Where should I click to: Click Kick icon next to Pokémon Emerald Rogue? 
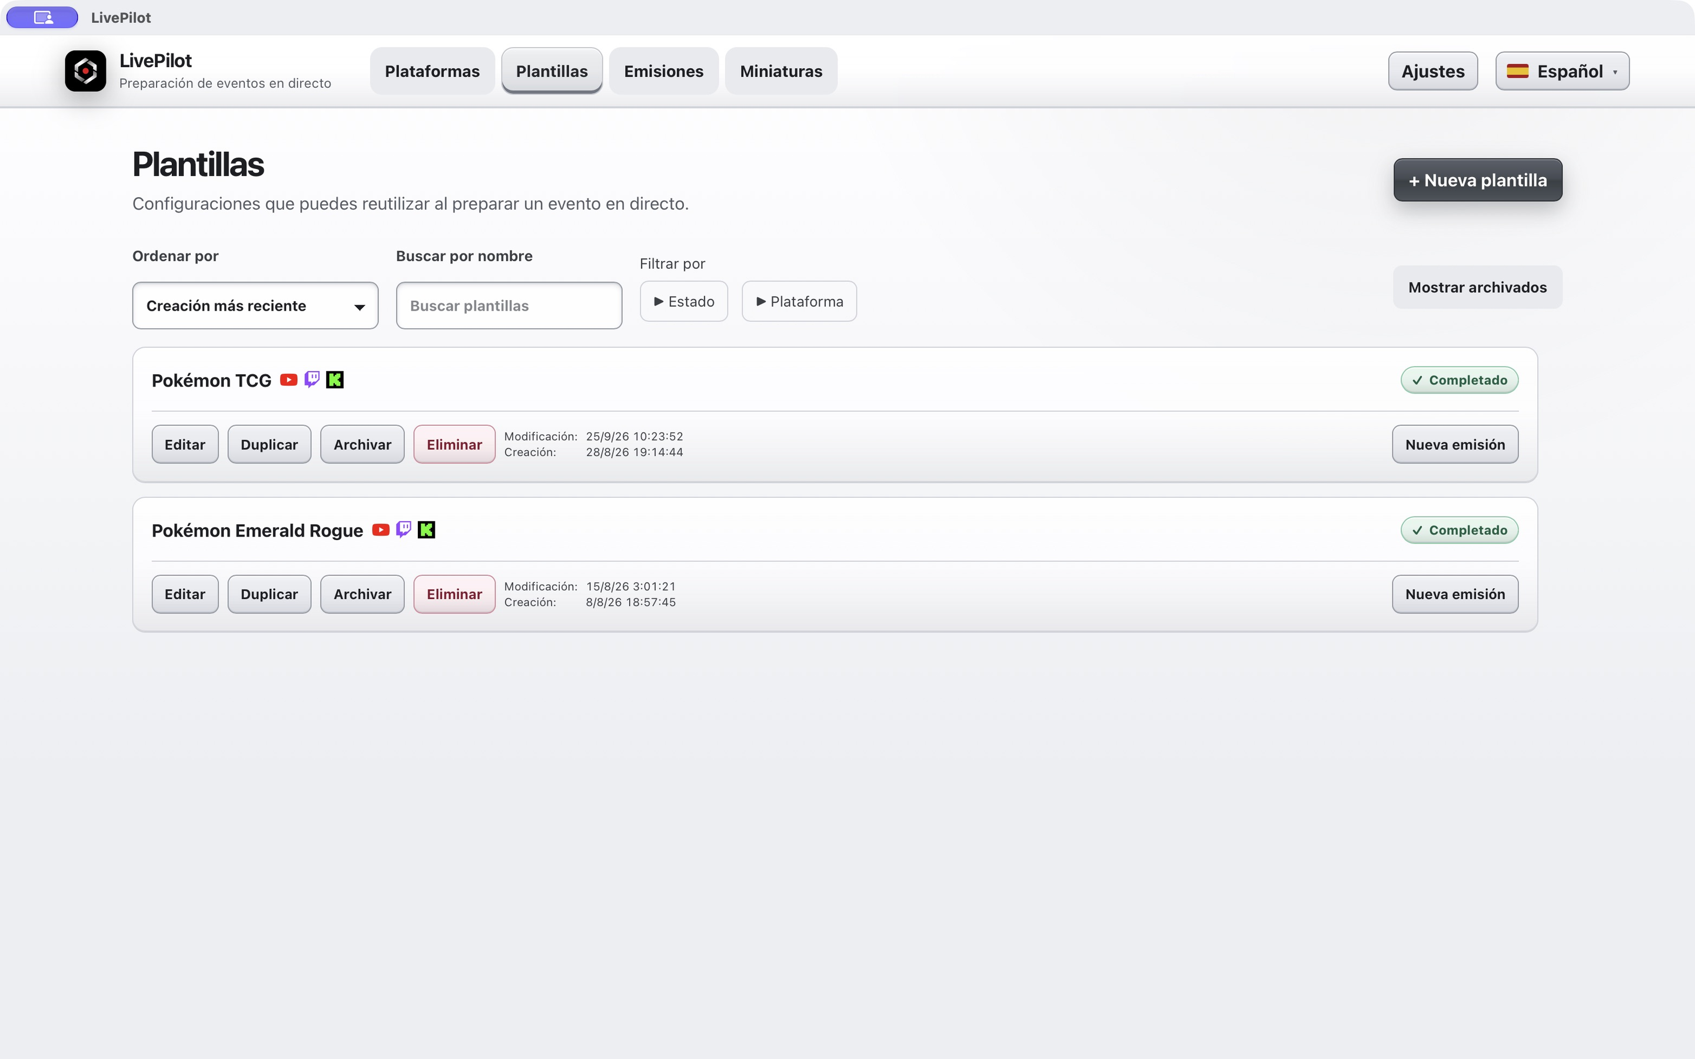click(x=427, y=529)
